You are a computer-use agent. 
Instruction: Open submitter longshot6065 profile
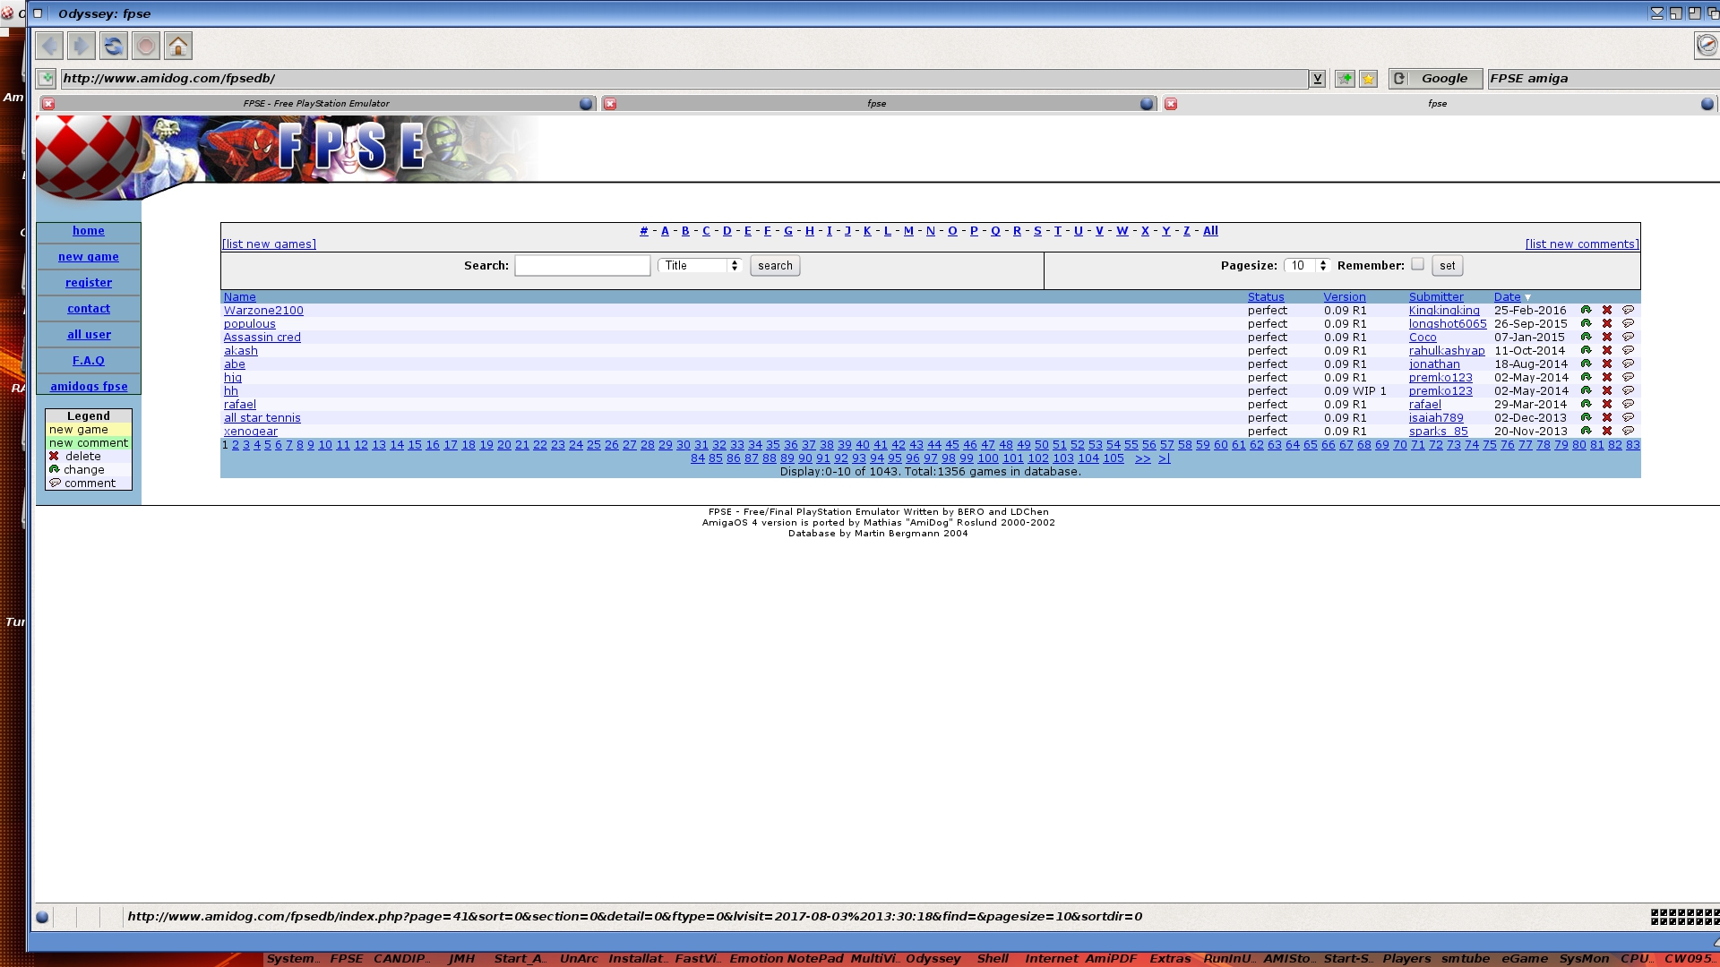point(1448,324)
